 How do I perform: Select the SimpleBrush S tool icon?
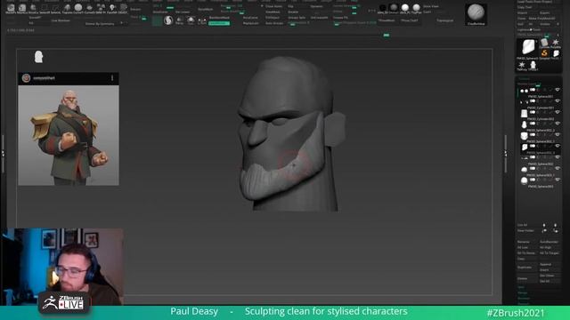tap(544, 53)
